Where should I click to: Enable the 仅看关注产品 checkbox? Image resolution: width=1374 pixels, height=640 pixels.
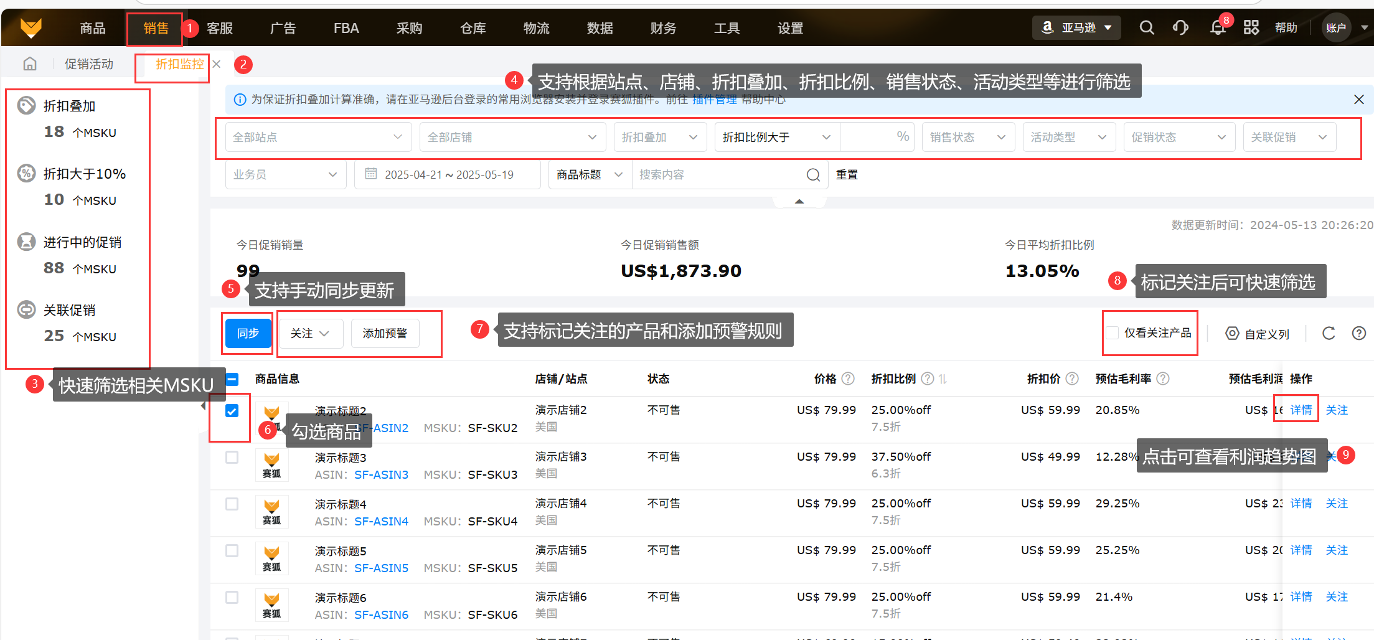pyautogui.click(x=1112, y=333)
